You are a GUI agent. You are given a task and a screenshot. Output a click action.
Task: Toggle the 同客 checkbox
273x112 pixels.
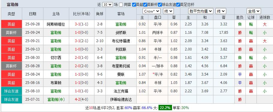click(x=121, y=5)
